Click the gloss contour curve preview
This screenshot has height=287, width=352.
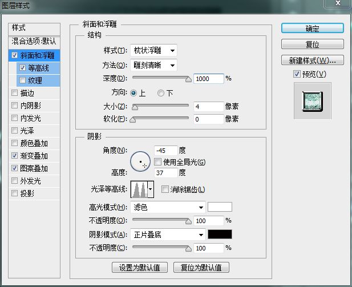(139, 189)
